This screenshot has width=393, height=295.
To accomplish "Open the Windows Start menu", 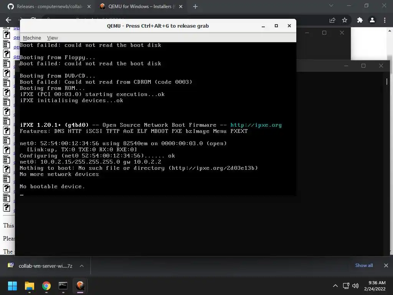I will (12, 286).
